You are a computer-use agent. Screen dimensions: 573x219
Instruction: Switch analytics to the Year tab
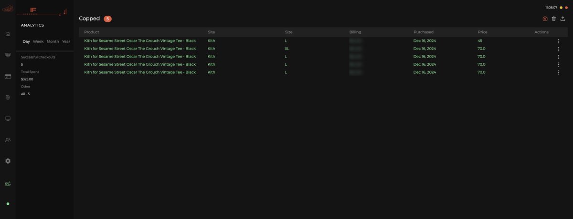tap(66, 41)
